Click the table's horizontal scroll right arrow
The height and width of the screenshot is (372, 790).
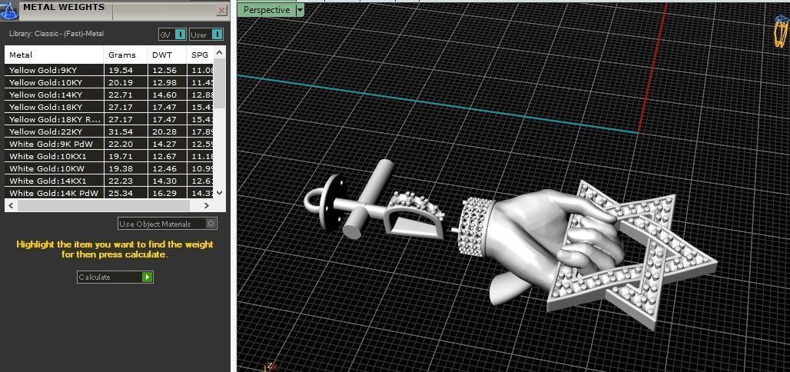[x=207, y=206]
